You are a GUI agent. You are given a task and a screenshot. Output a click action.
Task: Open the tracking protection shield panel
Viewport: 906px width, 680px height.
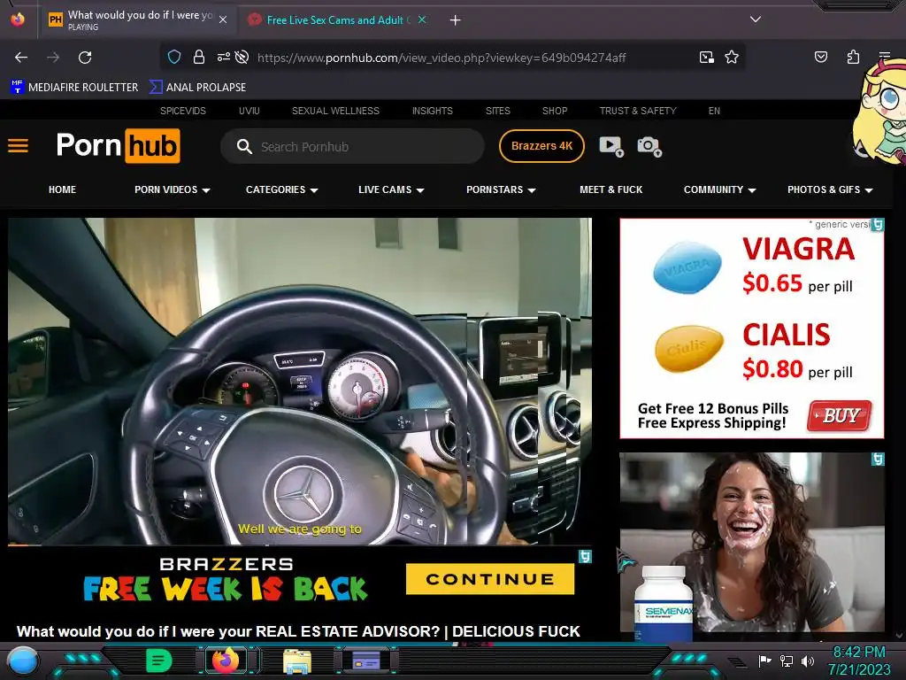tap(174, 57)
